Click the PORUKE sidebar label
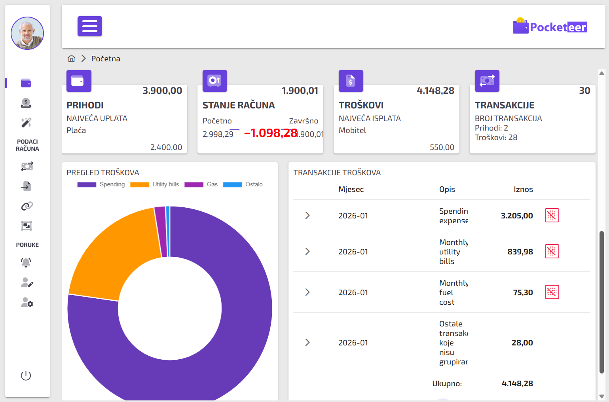 27,245
